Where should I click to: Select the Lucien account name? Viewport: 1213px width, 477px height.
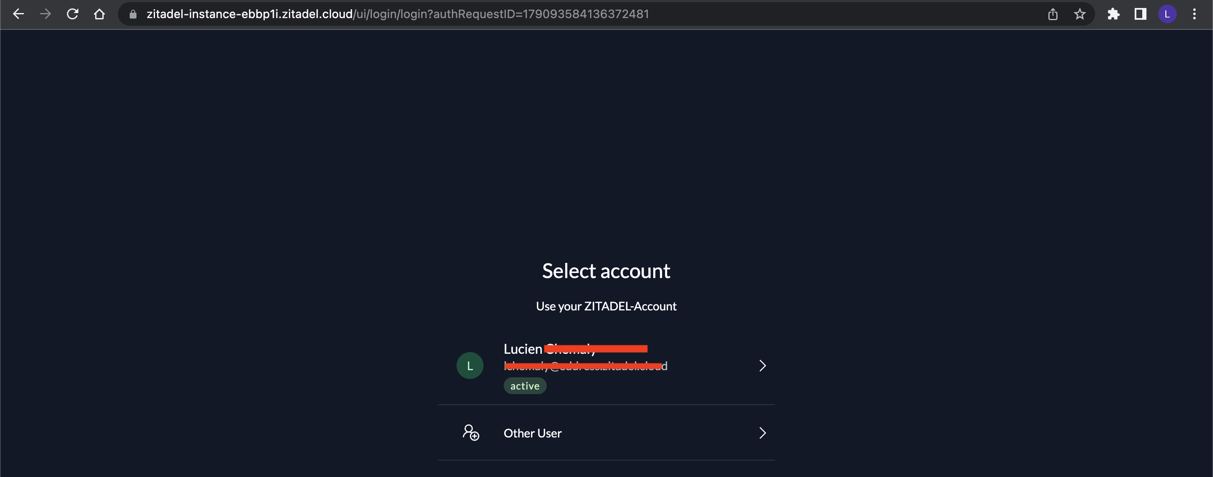point(523,349)
